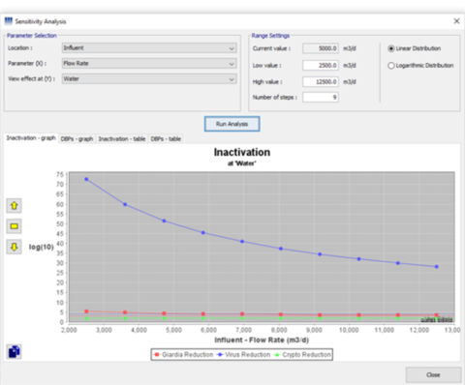Click the Virus Reduction legend marker

pyautogui.click(x=221, y=355)
